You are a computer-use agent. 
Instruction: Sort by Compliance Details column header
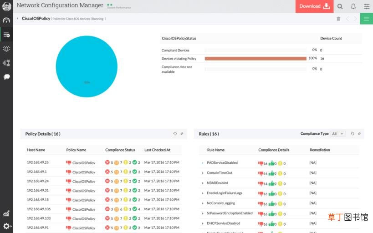[274, 150]
